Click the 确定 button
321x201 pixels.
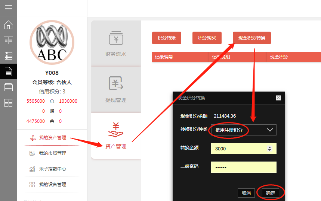click(271, 193)
